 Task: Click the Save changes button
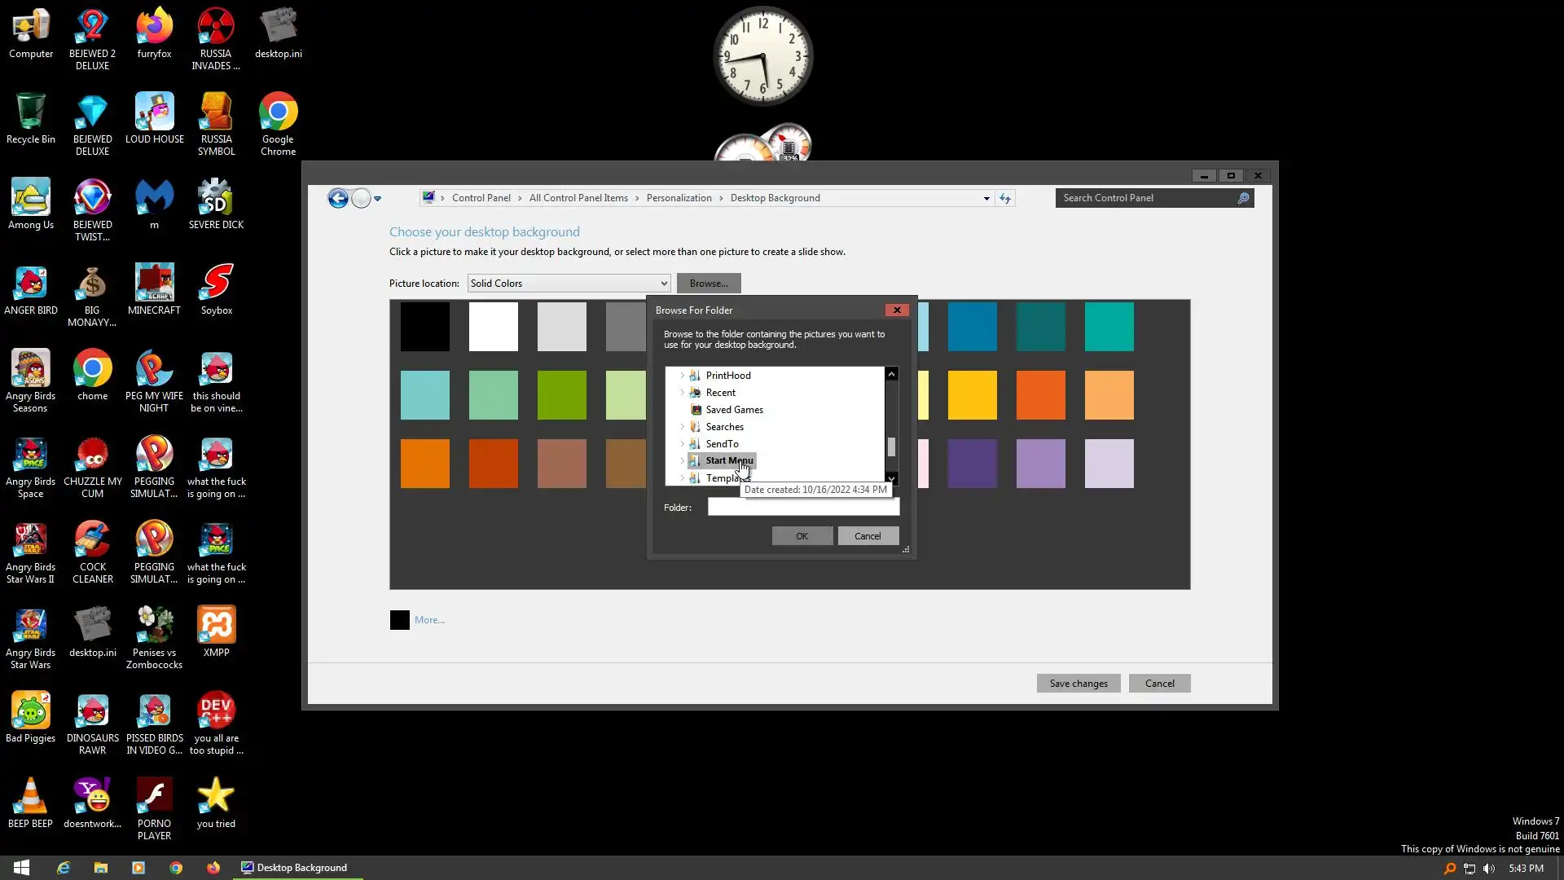tap(1078, 684)
